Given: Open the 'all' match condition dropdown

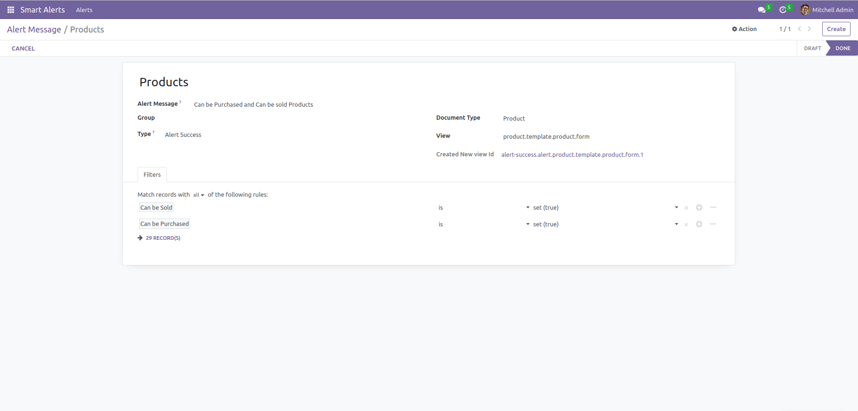Looking at the screenshot, I should click(199, 195).
